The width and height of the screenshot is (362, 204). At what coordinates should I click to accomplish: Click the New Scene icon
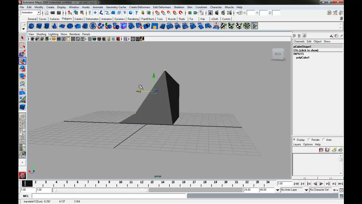tap(47, 13)
